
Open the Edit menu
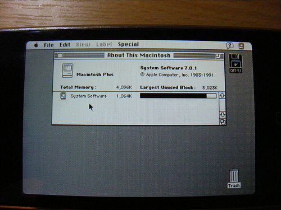tap(65, 45)
